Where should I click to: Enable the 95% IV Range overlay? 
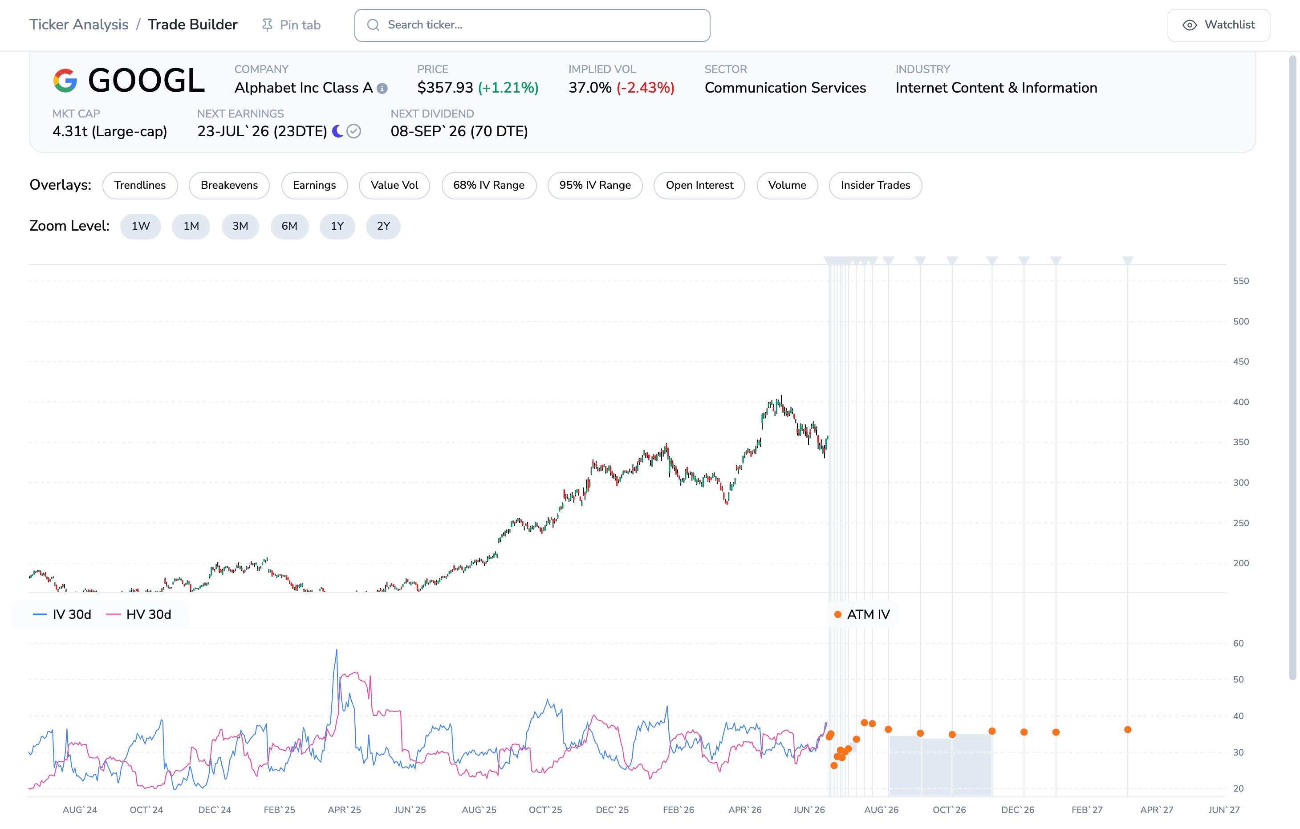(x=595, y=185)
